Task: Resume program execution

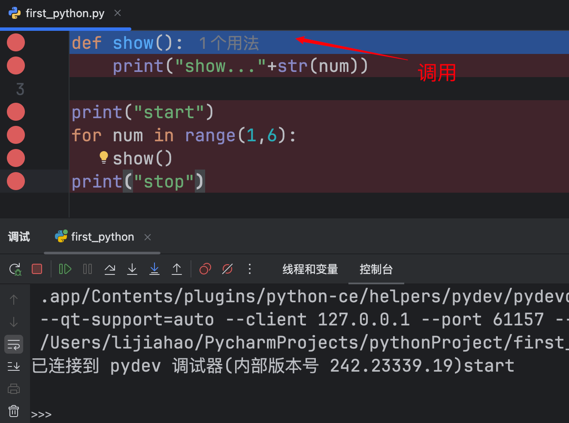Action: [x=65, y=269]
